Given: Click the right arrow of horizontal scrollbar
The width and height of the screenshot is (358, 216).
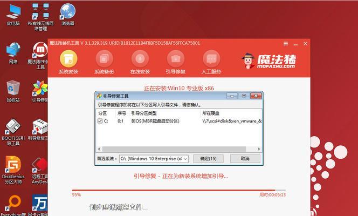Looking at the screenshot, I should click(258, 149).
